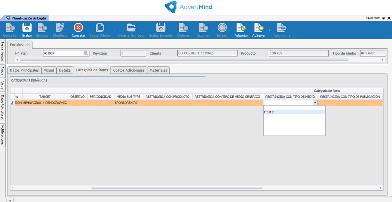The image size is (392, 202).
Task: Open the dropdown arrow beside Órdenes
Action: (194, 30)
